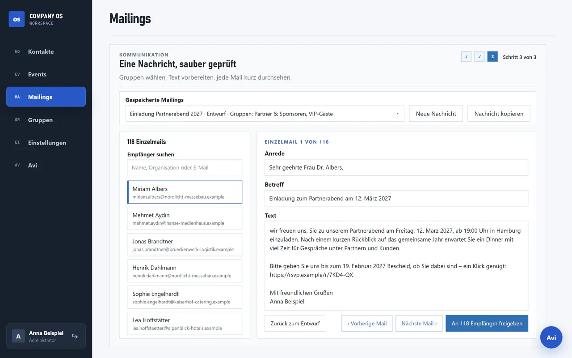Click the Schritt 3 von 3 label
Viewport: 572px width, 358px height.
pyautogui.click(x=519, y=57)
